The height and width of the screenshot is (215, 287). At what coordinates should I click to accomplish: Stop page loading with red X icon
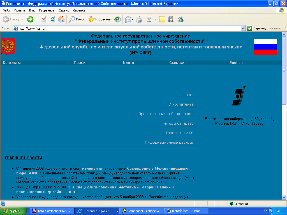click(x=43, y=19)
